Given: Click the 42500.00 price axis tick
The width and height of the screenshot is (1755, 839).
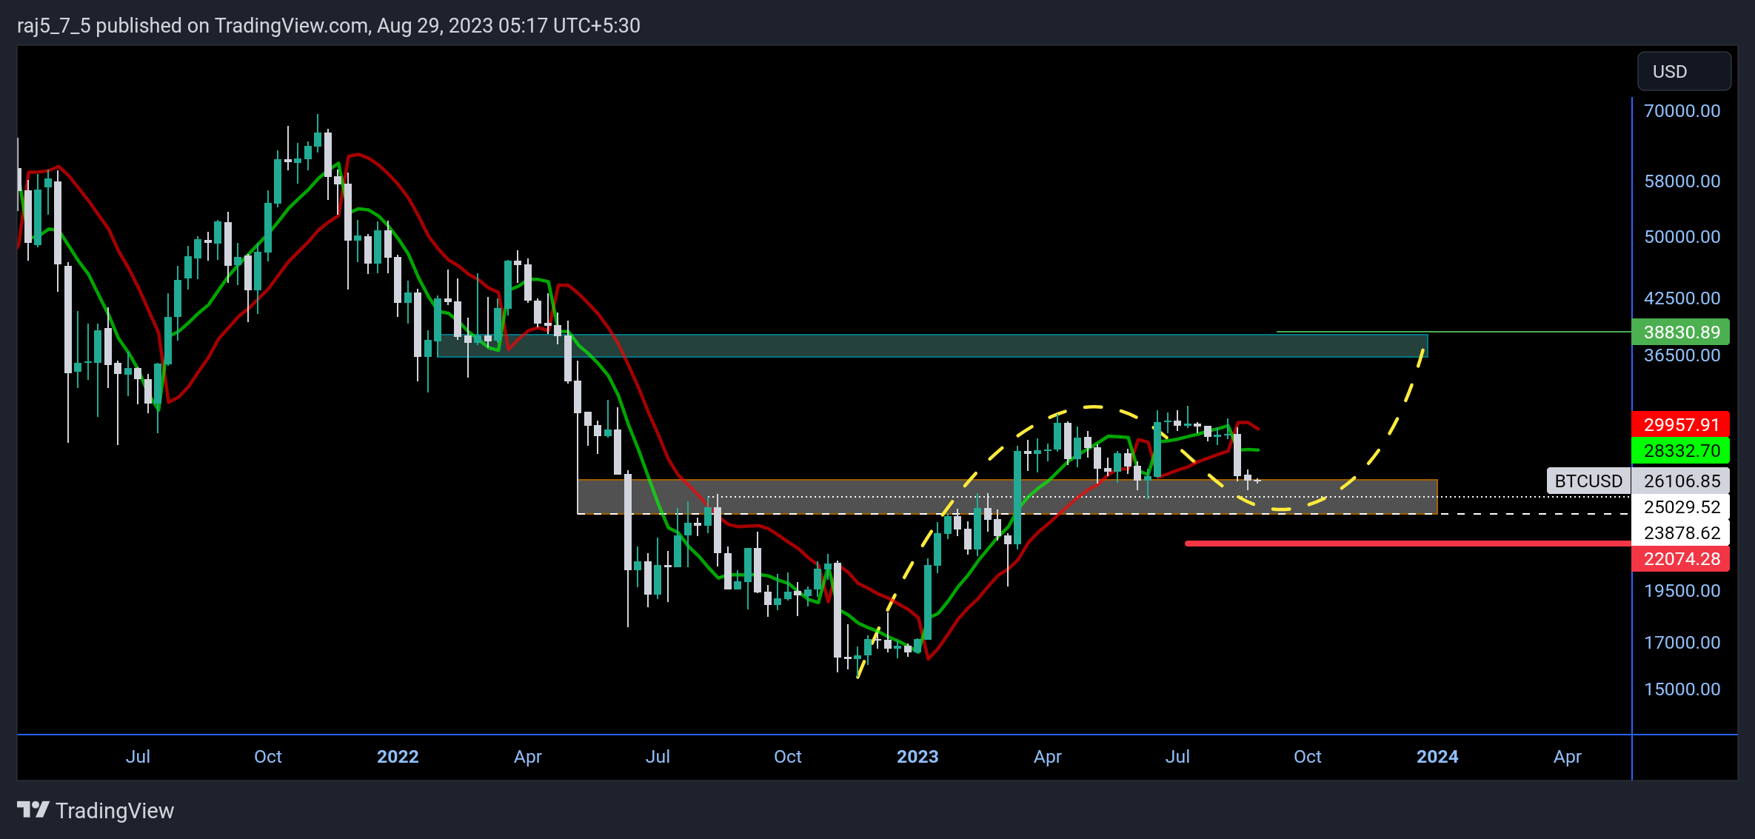Looking at the screenshot, I should tap(1682, 298).
